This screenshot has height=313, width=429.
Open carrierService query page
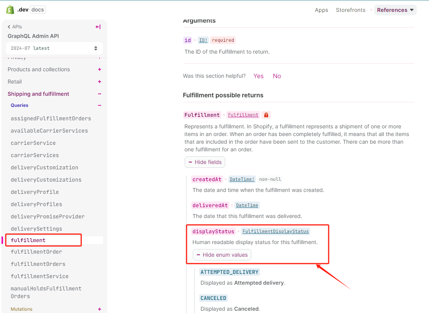[33, 143]
